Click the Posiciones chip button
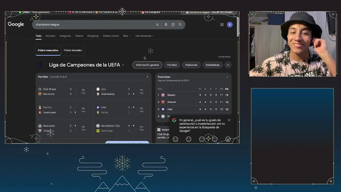Screen dimensions: 341x192 tap(191, 65)
